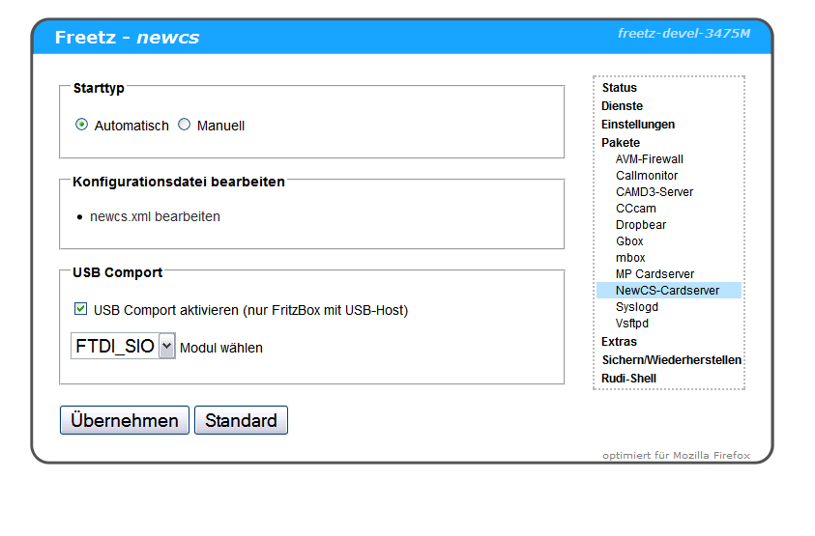Screen dimensions: 815x536
Task: Launch Rudi-Shell from the sidebar
Action: pos(628,379)
